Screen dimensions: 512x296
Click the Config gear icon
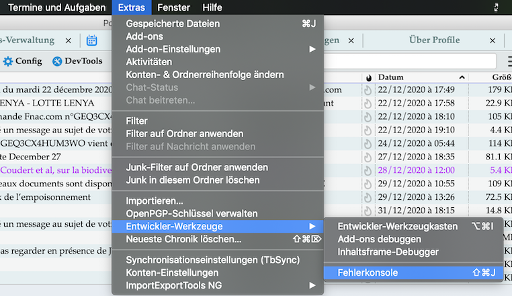click(8, 61)
